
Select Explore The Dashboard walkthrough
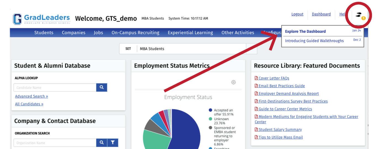tap(305, 32)
